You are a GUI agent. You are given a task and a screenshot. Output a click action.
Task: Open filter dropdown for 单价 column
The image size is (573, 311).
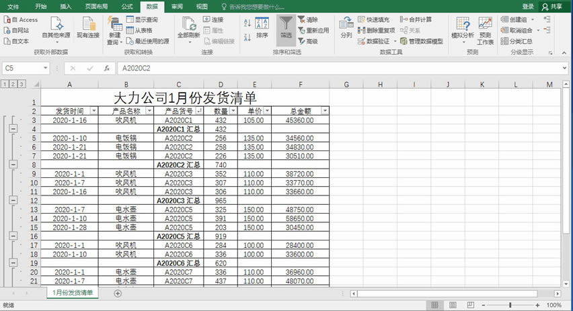pos(267,111)
